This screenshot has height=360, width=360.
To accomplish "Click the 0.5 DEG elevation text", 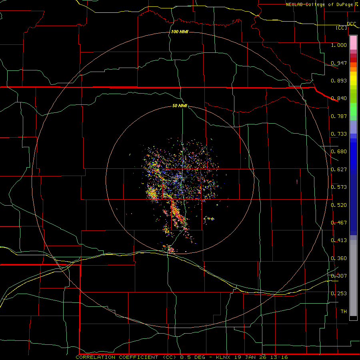I will (x=192, y=357).
